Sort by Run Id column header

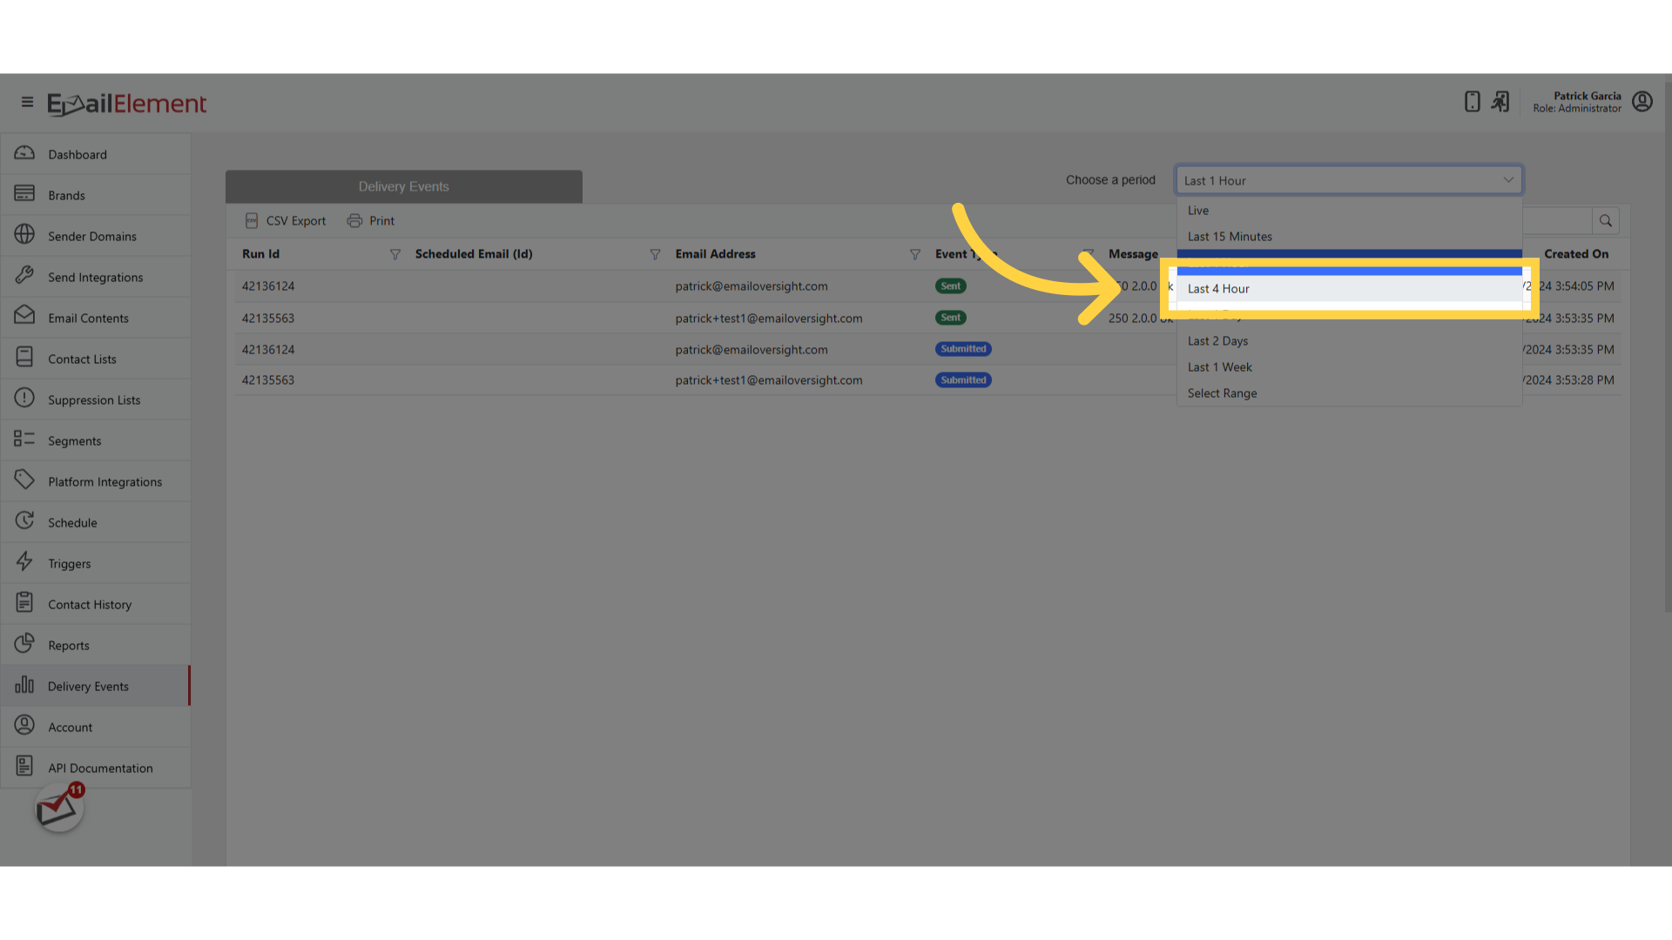260,254
